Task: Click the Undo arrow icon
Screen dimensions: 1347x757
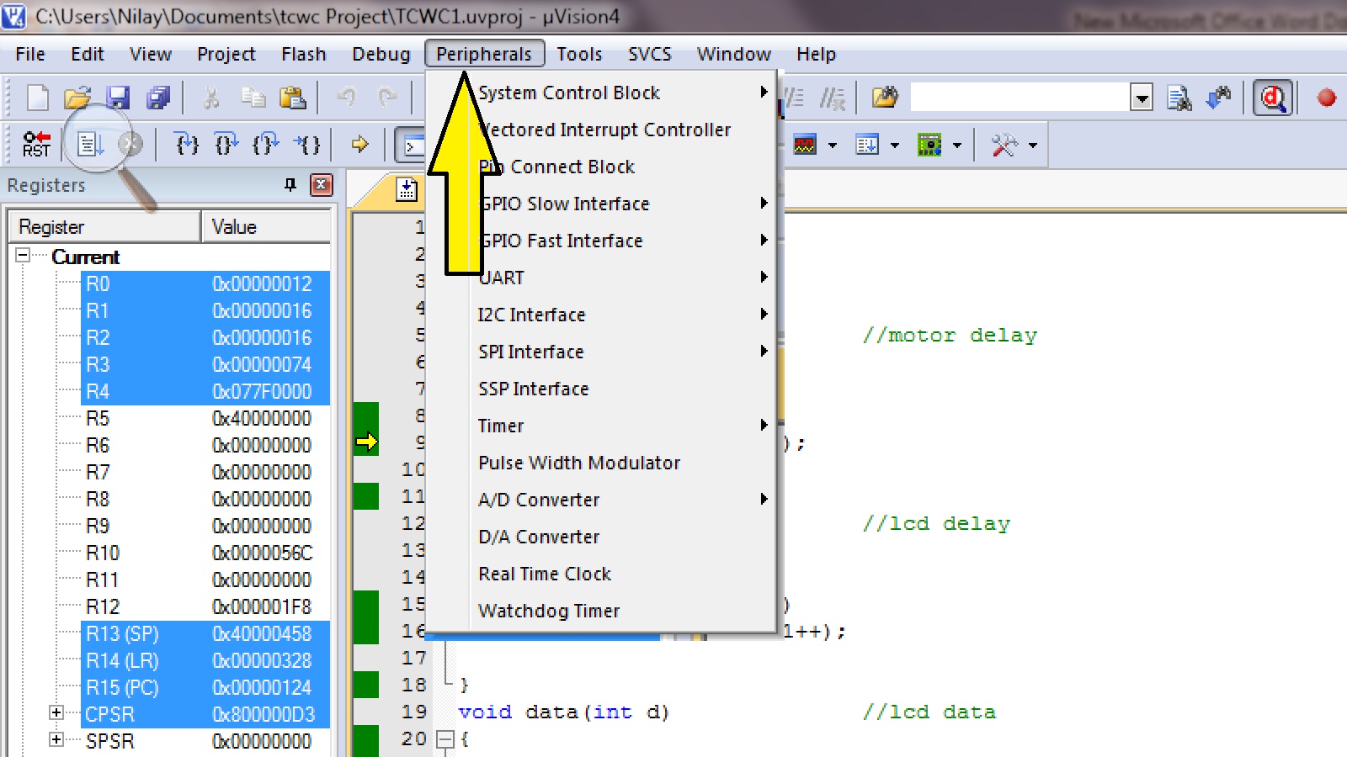Action: click(346, 98)
